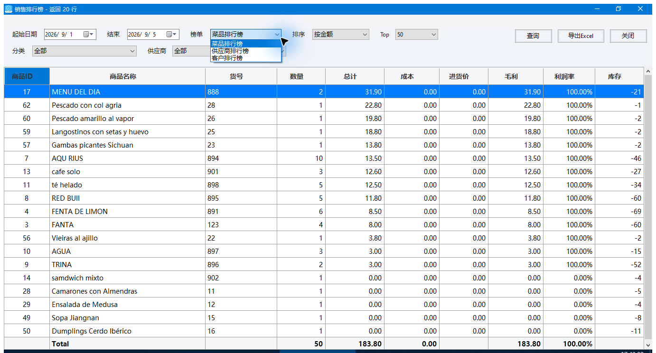Select the té helado product cell

click(127, 185)
